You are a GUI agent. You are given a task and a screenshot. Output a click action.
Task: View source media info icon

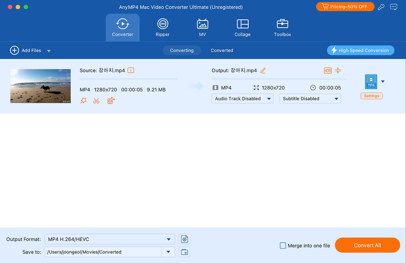pyautogui.click(x=131, y=70)
